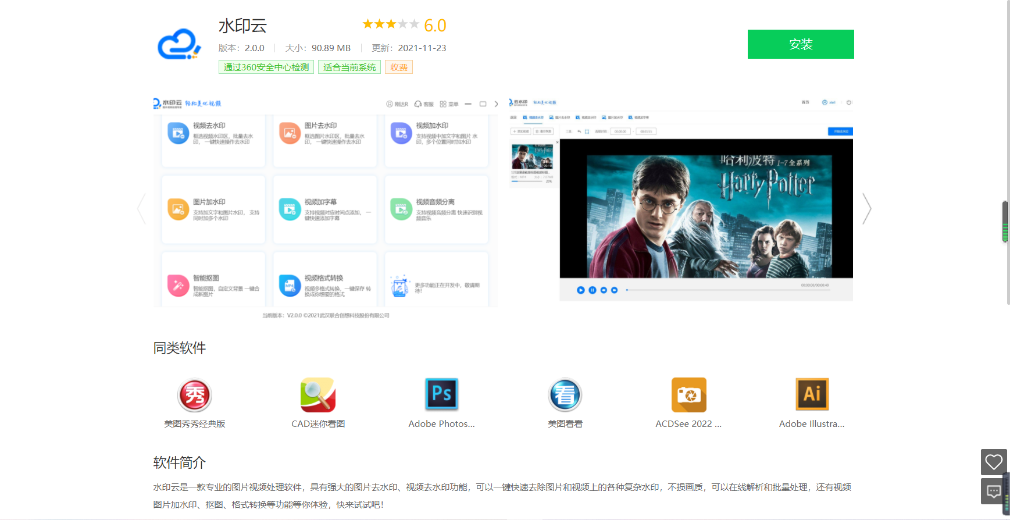Image resolution: width=1010 pixels, height=520 pixels.
Task: Open 美图秀秀经典版 icon
Action: pos(195,395)
